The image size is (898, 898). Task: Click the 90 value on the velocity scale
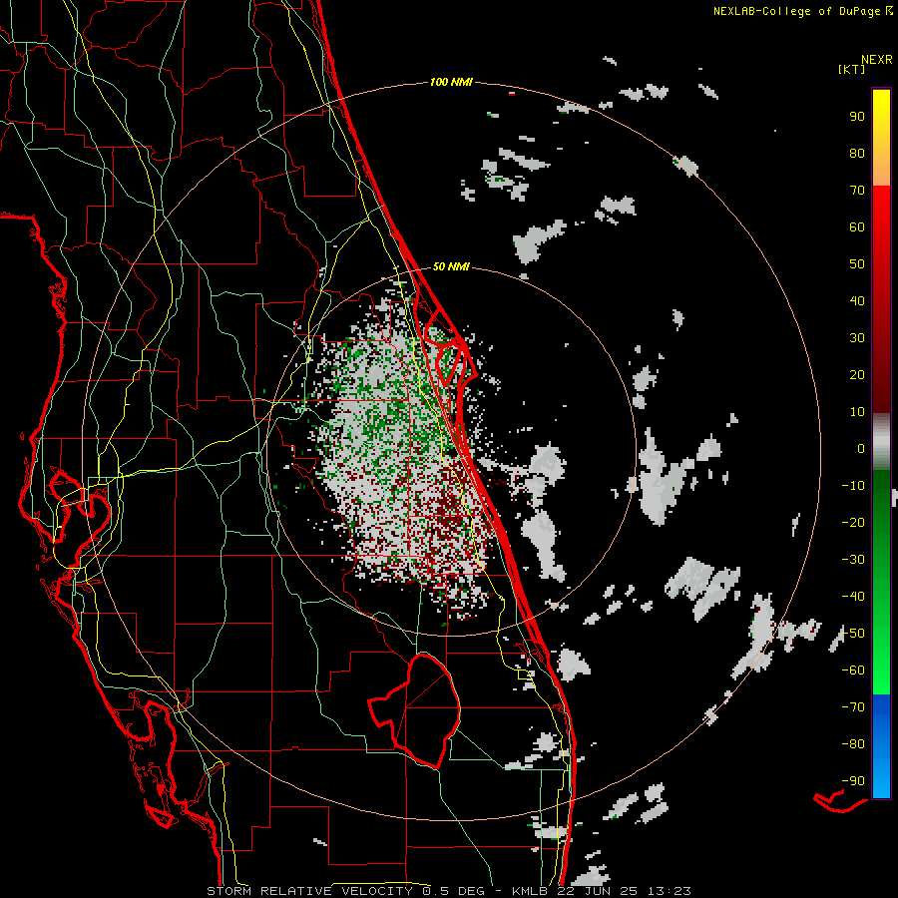tap(857, 117)
